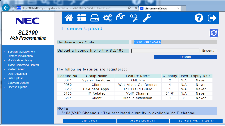The image size is (225, 126).
Task: Select System Initialization from sidebar
Action: [20, 56]
